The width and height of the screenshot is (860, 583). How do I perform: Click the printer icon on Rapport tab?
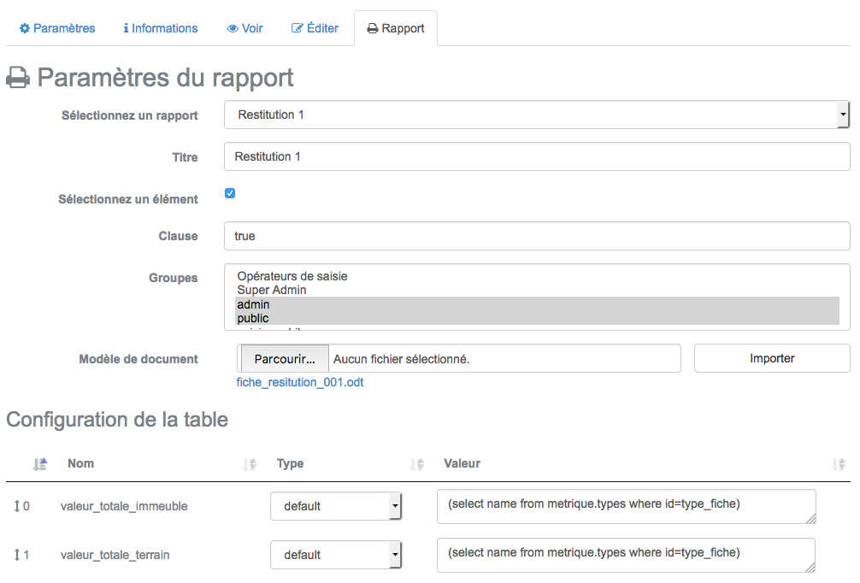coord(373,28)
